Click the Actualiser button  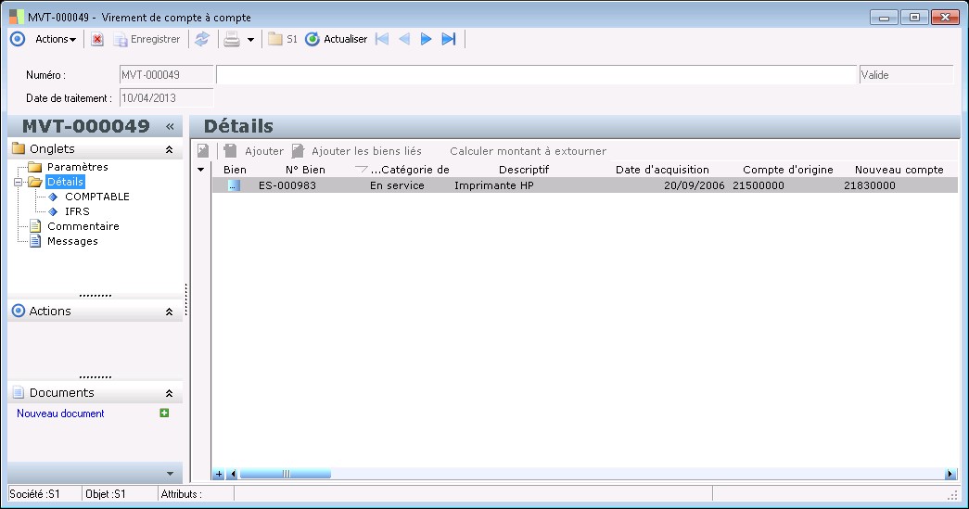tap(337, 39)
